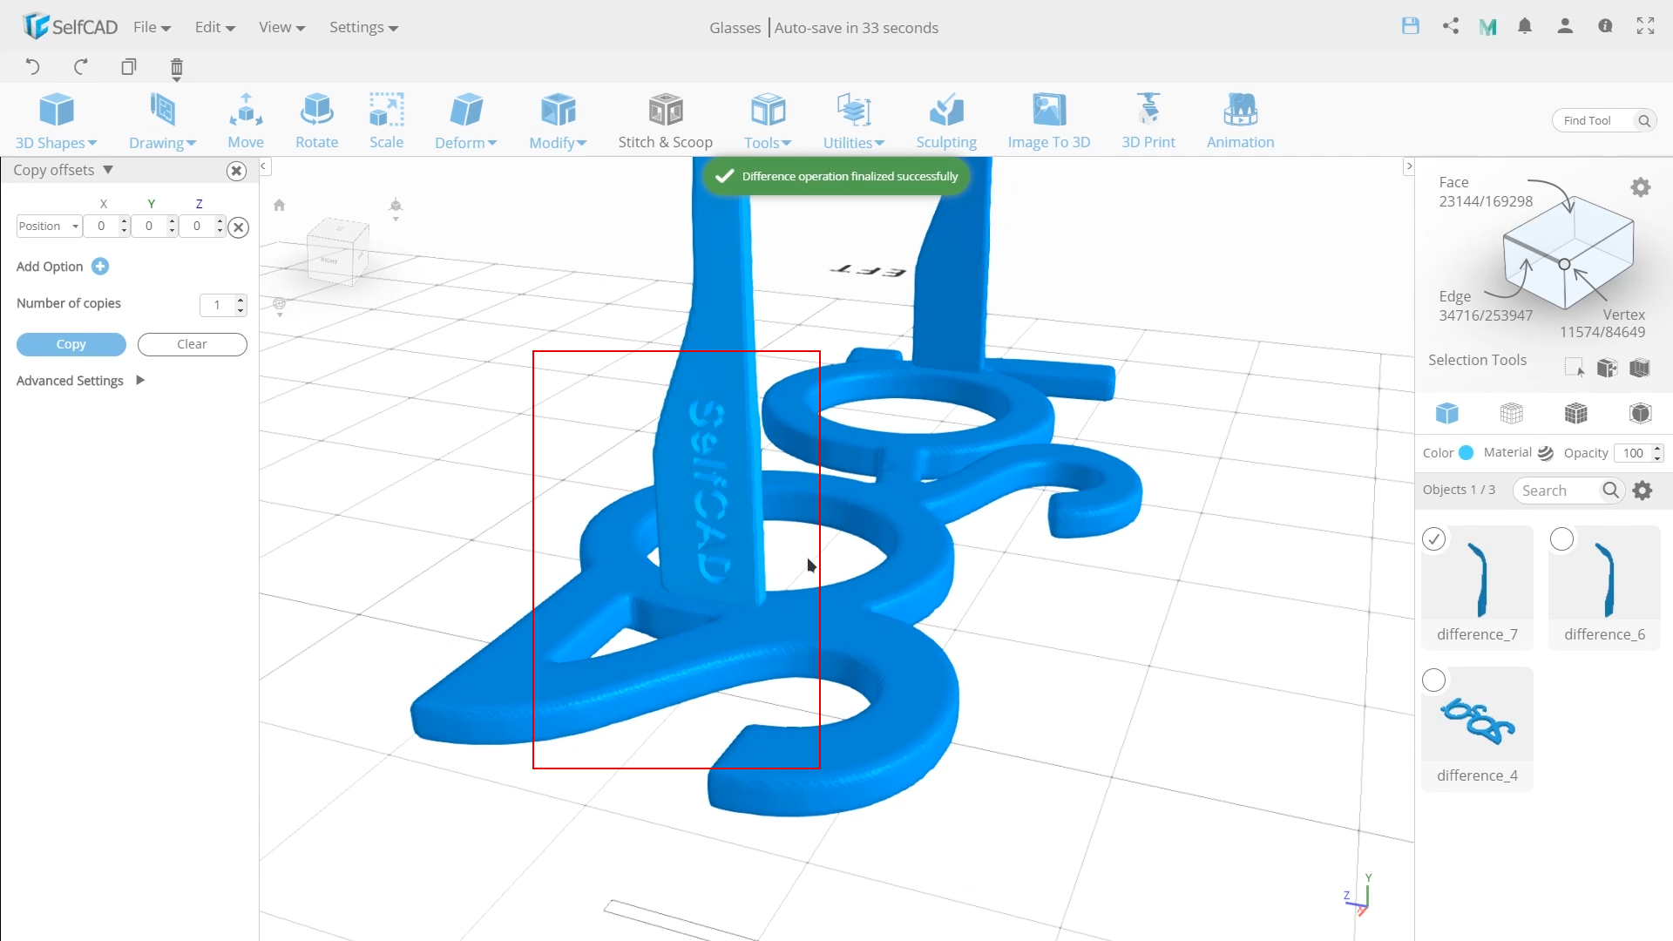1673x941 pixels.
Task: Toggle fullscreen mode icon
Action: [x=1645, y=26]
